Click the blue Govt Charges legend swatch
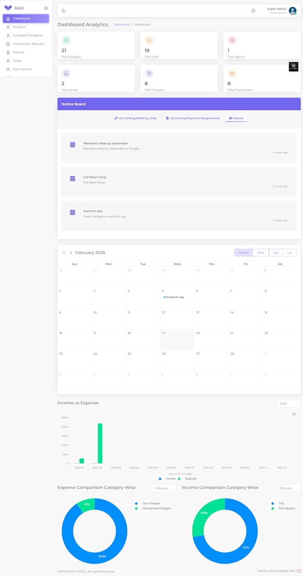 pyautogui.click(x=136, y=503)
